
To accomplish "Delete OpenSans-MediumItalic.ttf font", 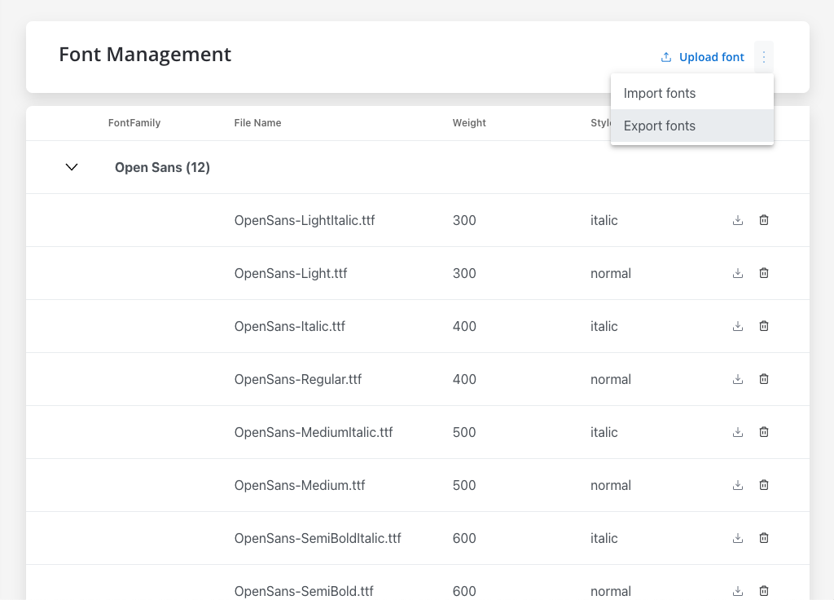I will click(764, 432).
